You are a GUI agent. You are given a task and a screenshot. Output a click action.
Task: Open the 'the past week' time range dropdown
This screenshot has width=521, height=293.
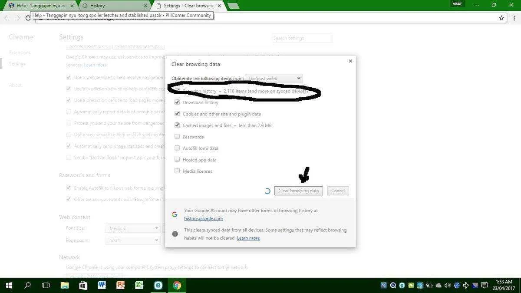(x=274, y=79)
